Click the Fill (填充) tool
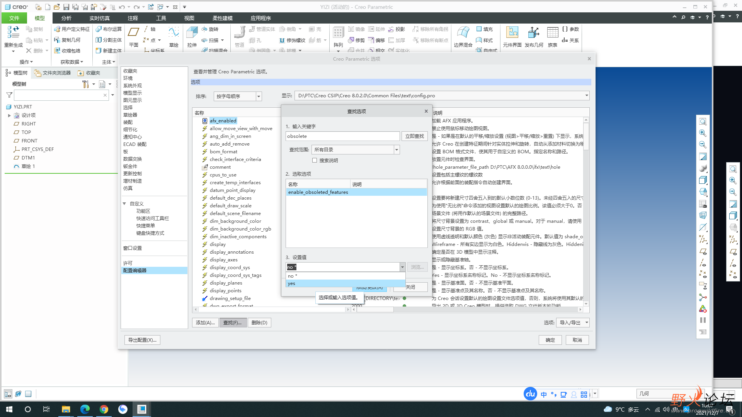 (x=484, y=29)
